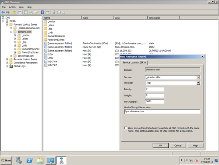This screenshot has height=165, width=219.
Task: Click the Priority input field
Action: click(154, 89)
